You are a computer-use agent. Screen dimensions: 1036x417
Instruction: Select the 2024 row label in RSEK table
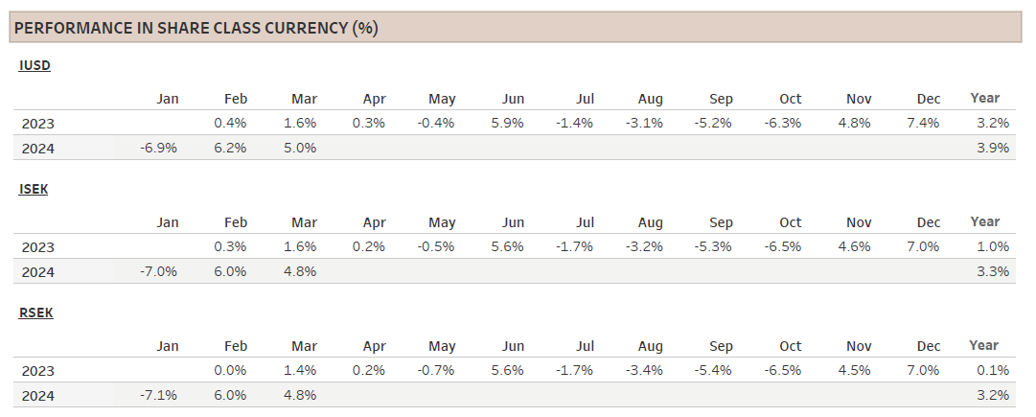(37, 395)
